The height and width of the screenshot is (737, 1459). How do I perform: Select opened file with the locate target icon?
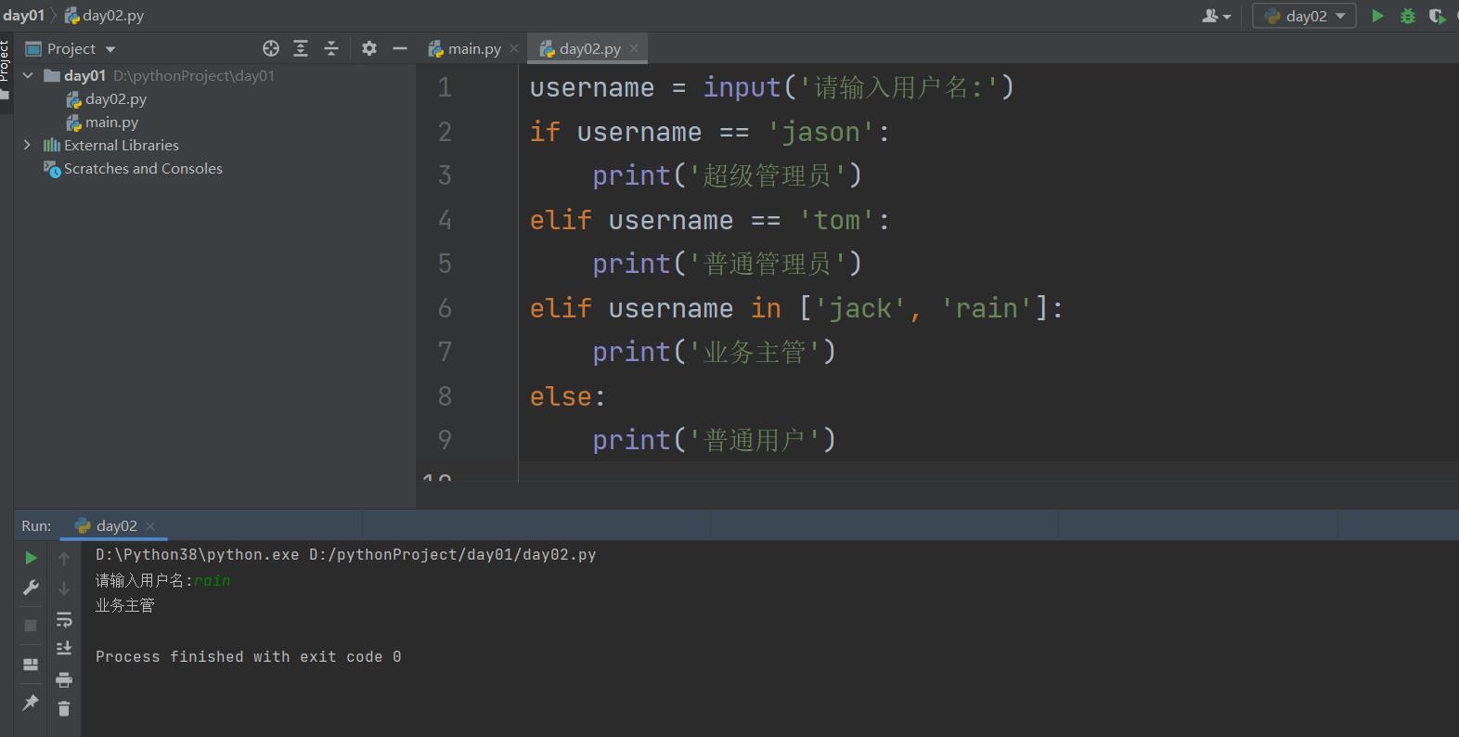click(271, 48)
